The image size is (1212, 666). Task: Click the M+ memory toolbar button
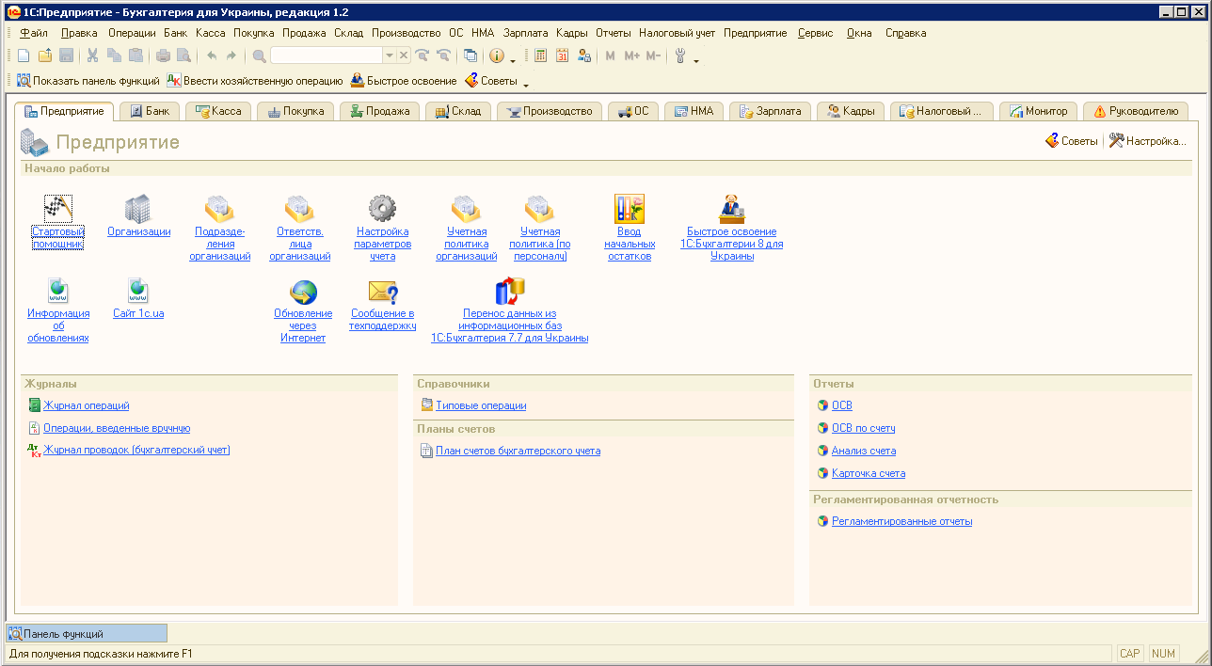[x=631, y=55]
